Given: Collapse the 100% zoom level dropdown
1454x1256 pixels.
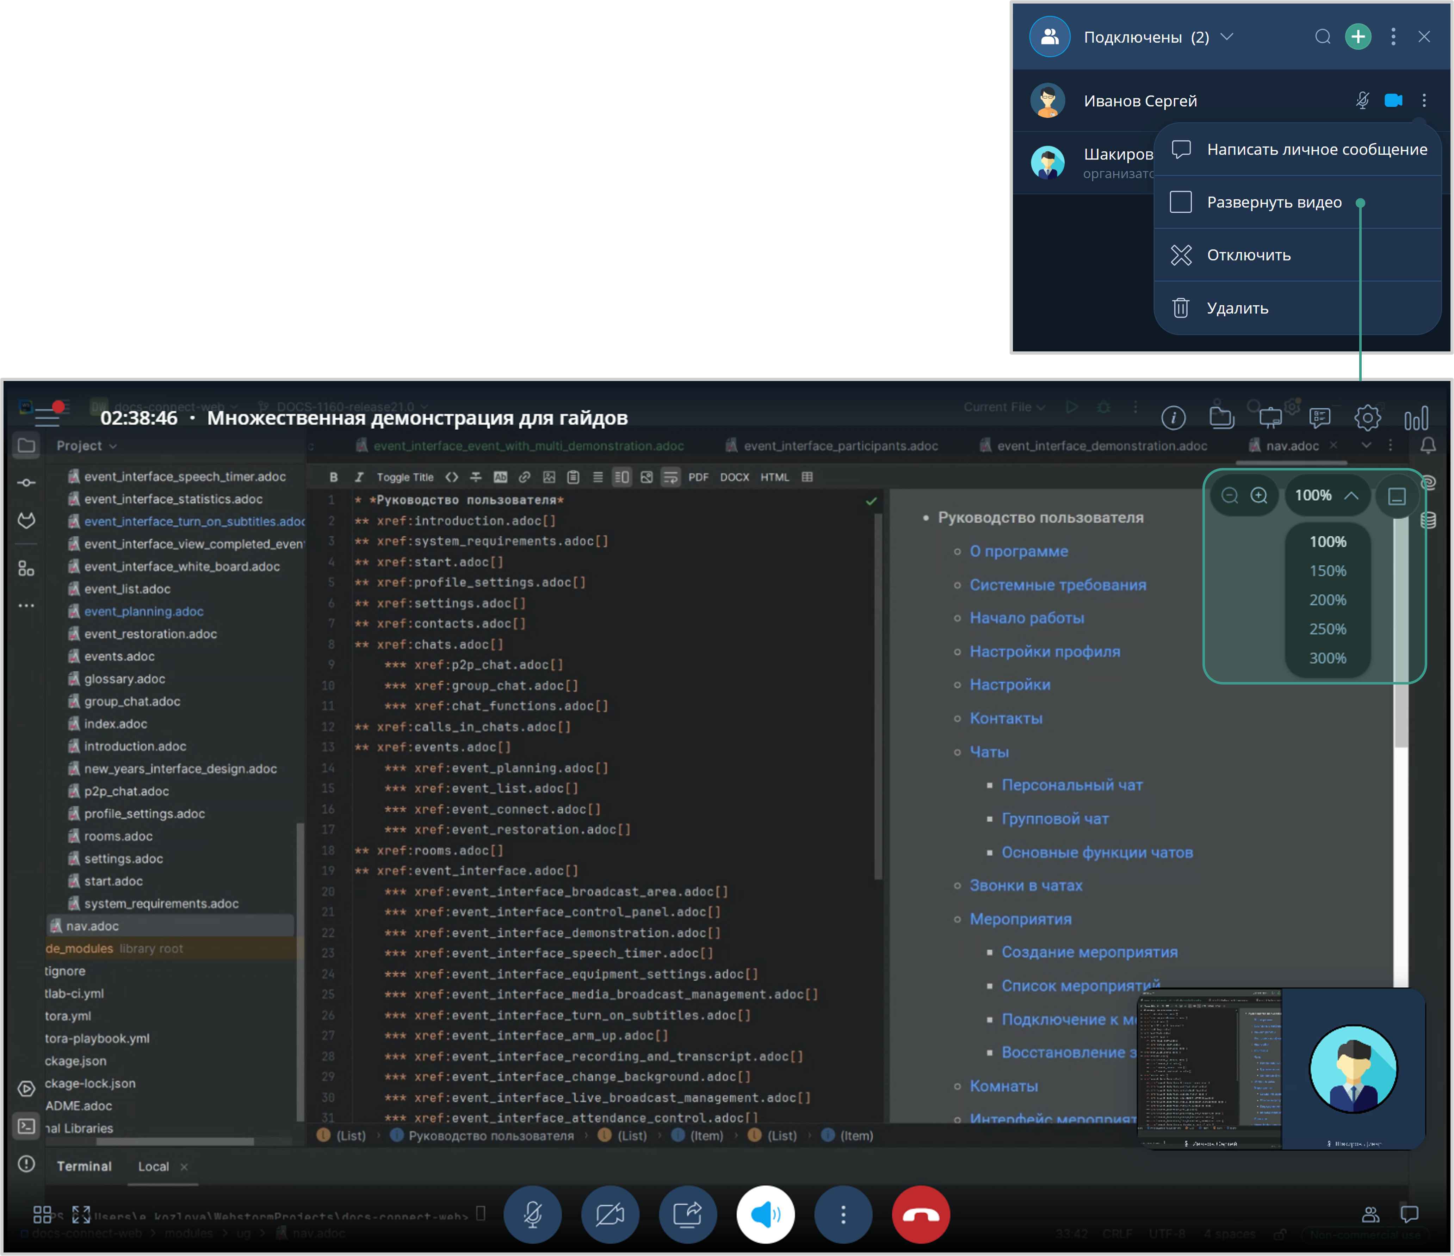Looking at the screenshot, I should (x=1351, y=496).
